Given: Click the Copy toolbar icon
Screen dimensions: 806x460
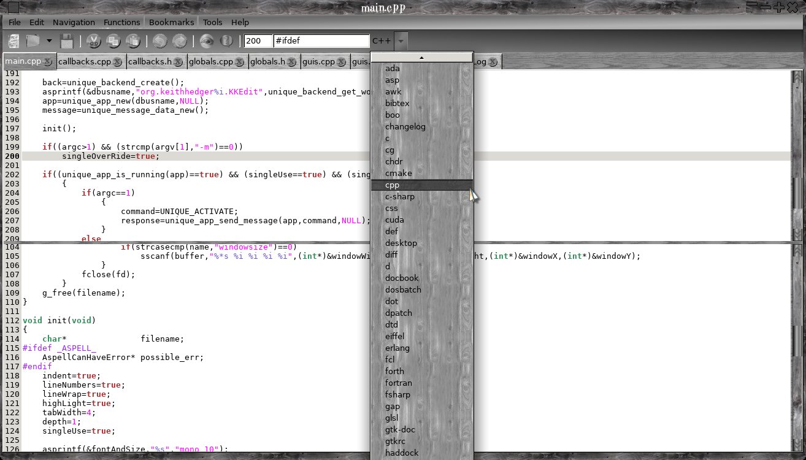Looking at the screenshot, I should click(113, 41).
